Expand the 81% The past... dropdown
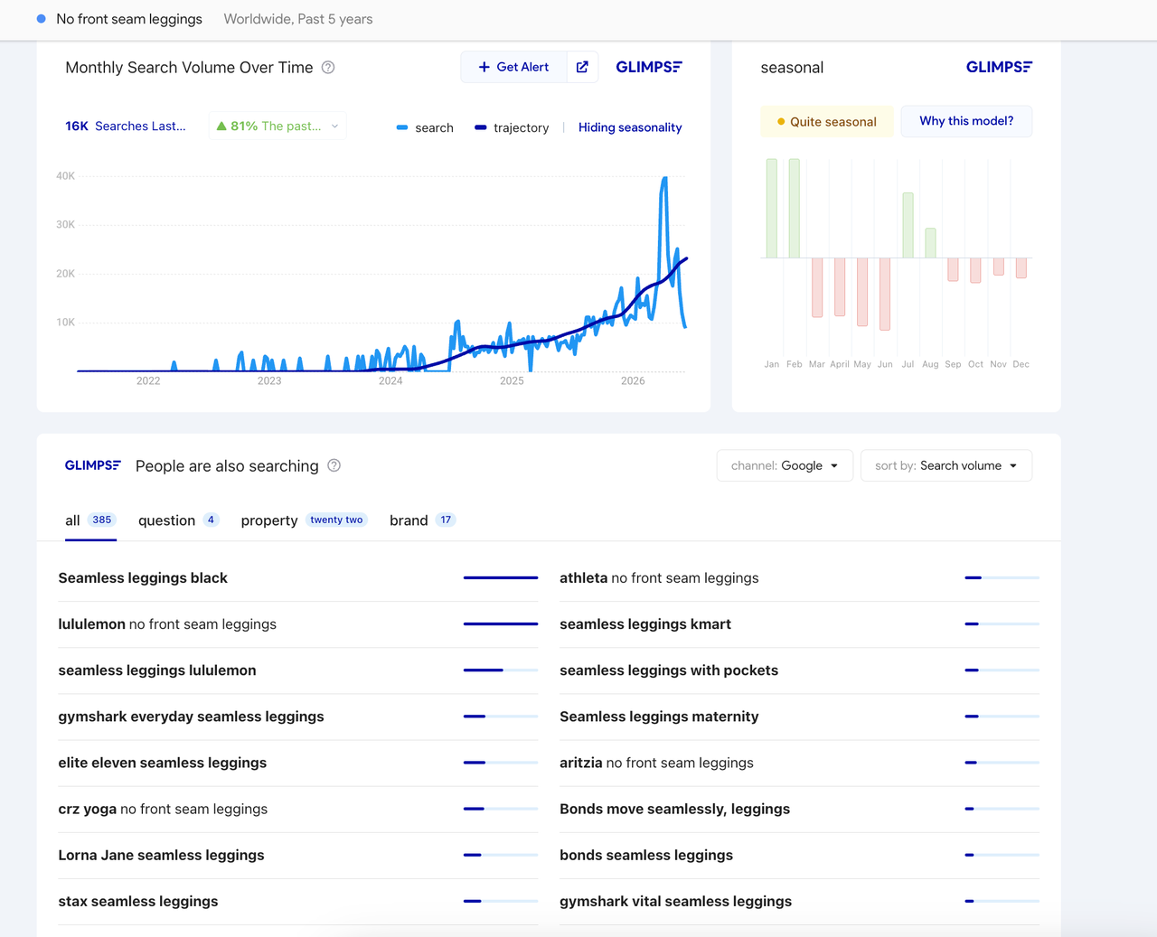 pyautogui.click(x=277, y=126)
